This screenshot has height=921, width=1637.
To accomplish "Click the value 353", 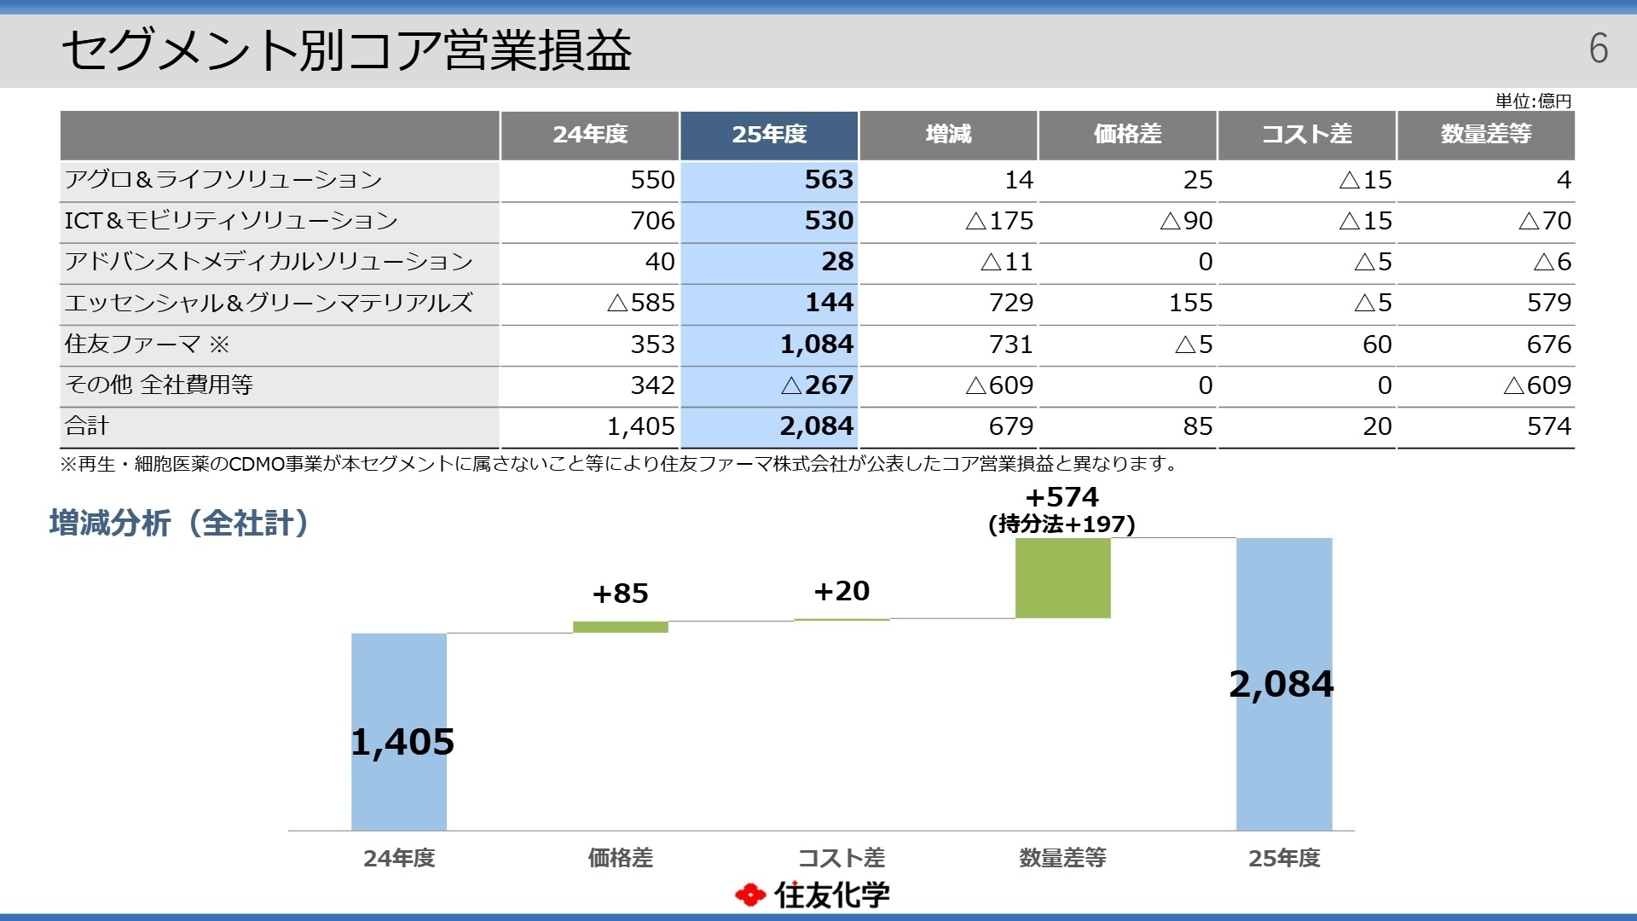I will tap(652, 345).
